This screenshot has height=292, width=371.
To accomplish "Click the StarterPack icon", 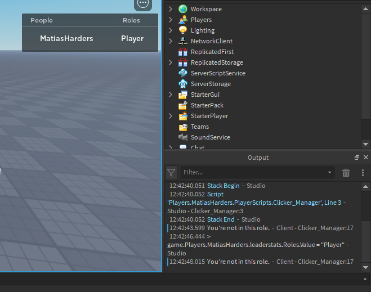I will 182,105.
